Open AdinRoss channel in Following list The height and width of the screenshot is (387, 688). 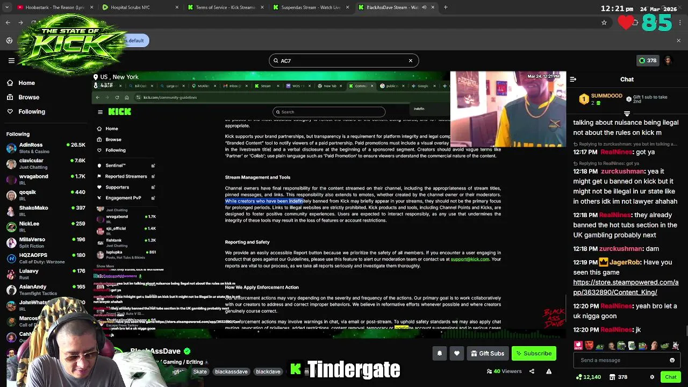point(46,148)
